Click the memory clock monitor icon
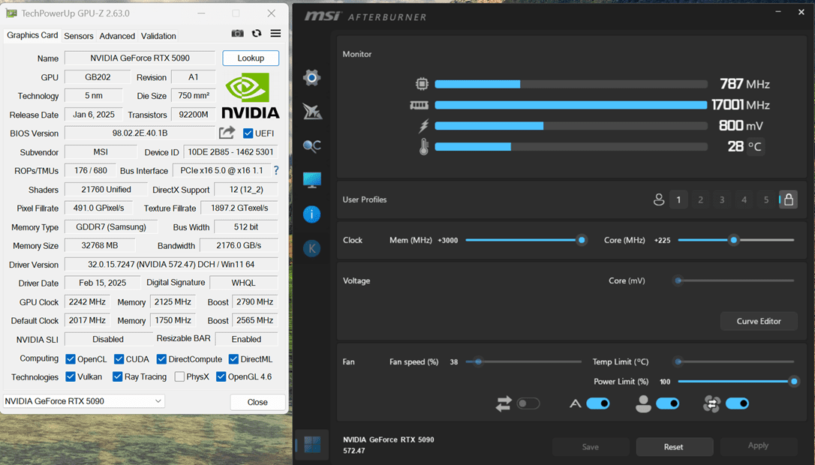This screenshot has width=815, height=465. pyautogui.click(x=419, y=105)
